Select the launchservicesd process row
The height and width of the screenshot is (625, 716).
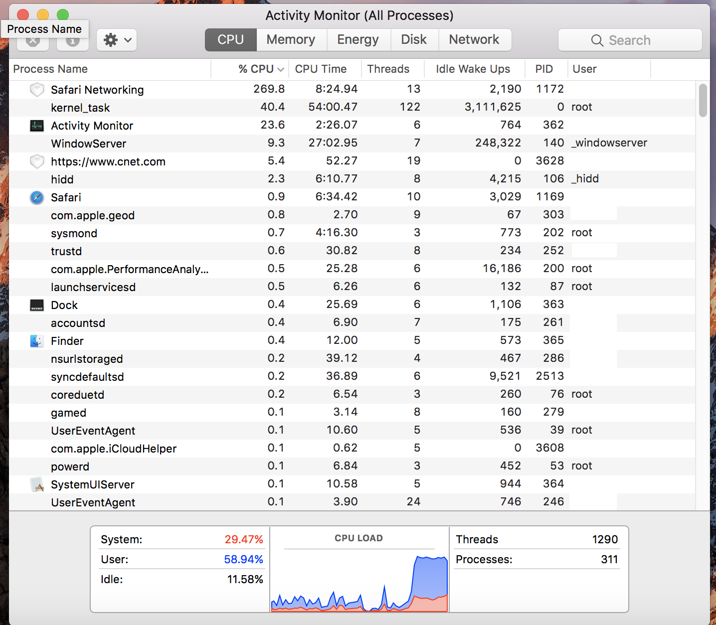click(352, 287)
